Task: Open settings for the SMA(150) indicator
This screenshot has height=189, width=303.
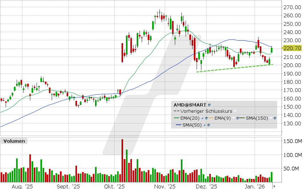Action: 275,118
